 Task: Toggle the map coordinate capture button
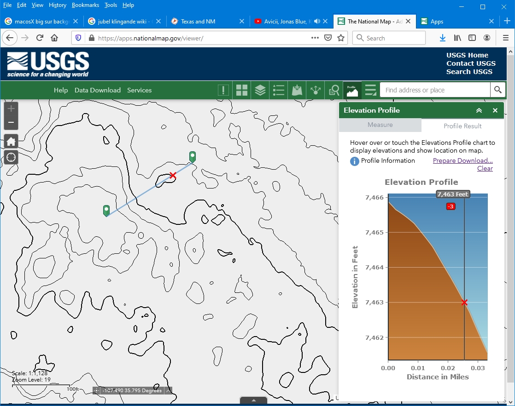click(x=96, y=390)
